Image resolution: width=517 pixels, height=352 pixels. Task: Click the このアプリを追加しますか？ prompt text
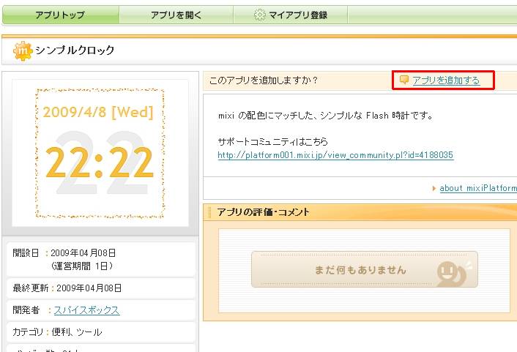click(x=264, y=80)
